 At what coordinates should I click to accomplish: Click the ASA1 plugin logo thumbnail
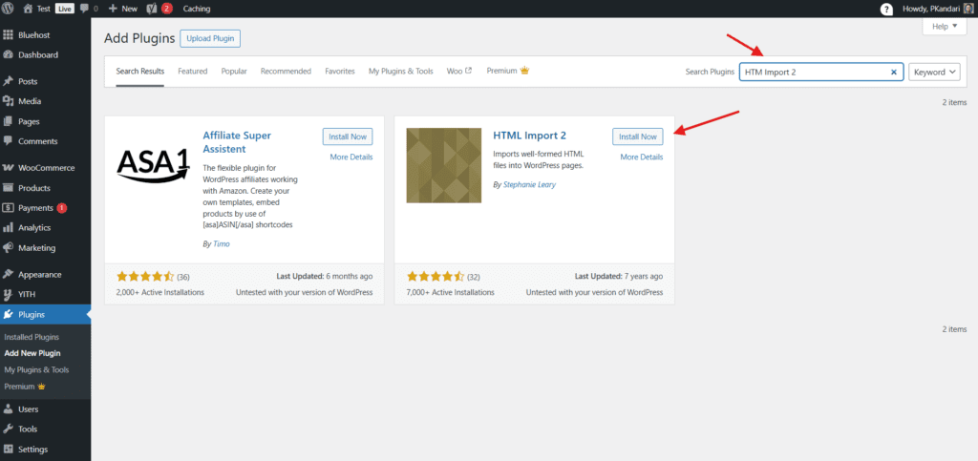154,166
